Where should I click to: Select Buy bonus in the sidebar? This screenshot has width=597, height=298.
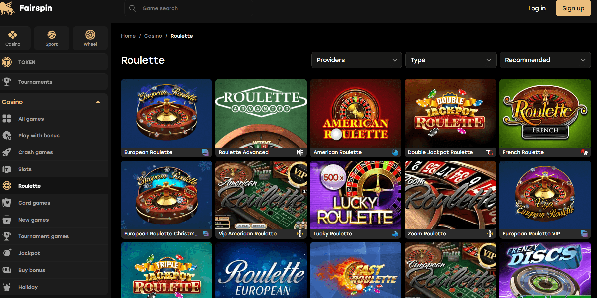click(x=31, y=270)
